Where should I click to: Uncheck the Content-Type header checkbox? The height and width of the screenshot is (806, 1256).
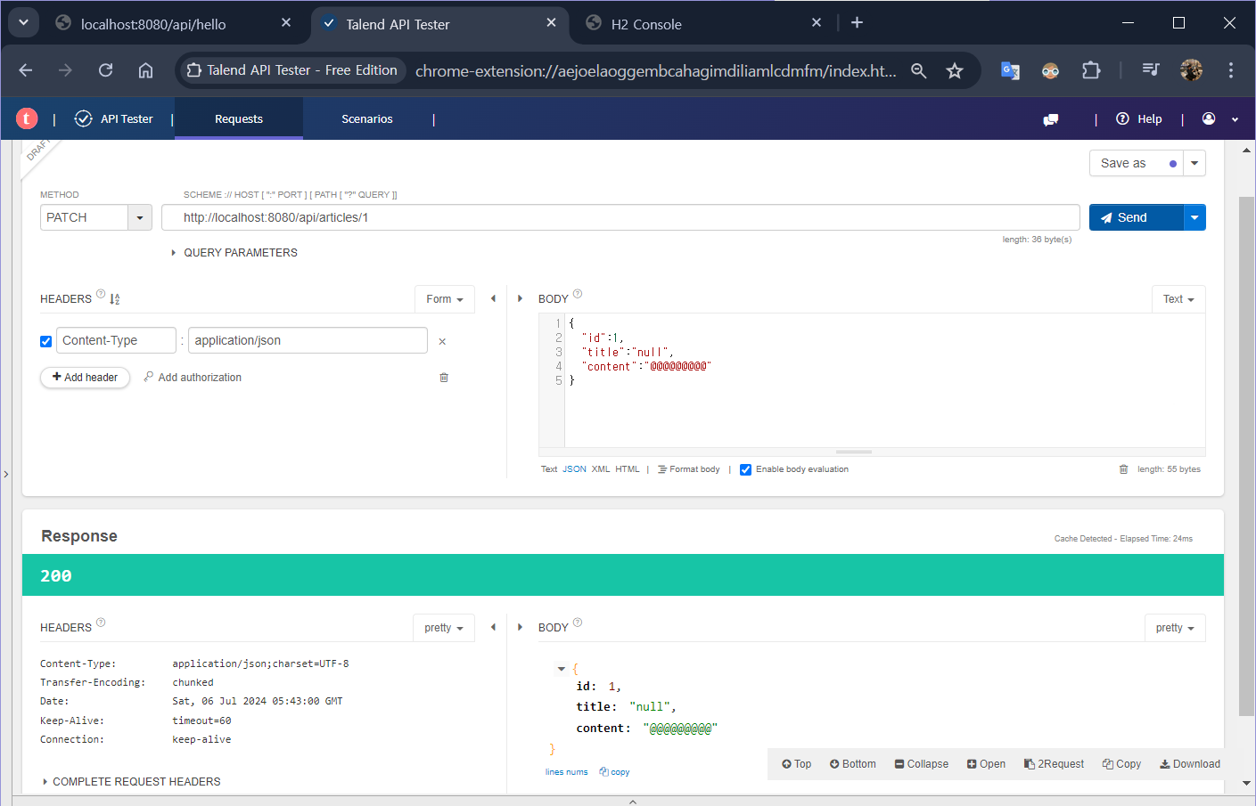[x=46, y=341]
